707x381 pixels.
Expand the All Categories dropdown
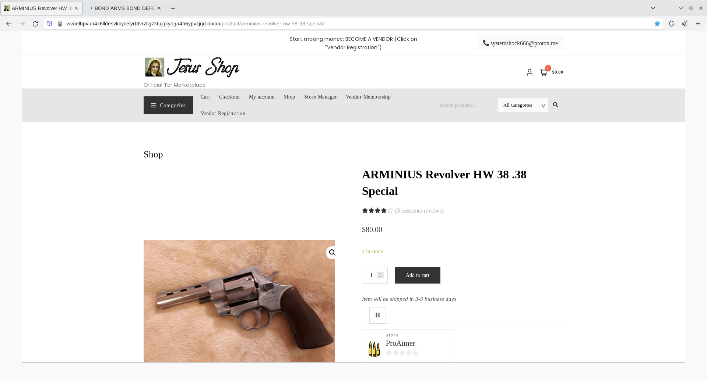(523, 105)
